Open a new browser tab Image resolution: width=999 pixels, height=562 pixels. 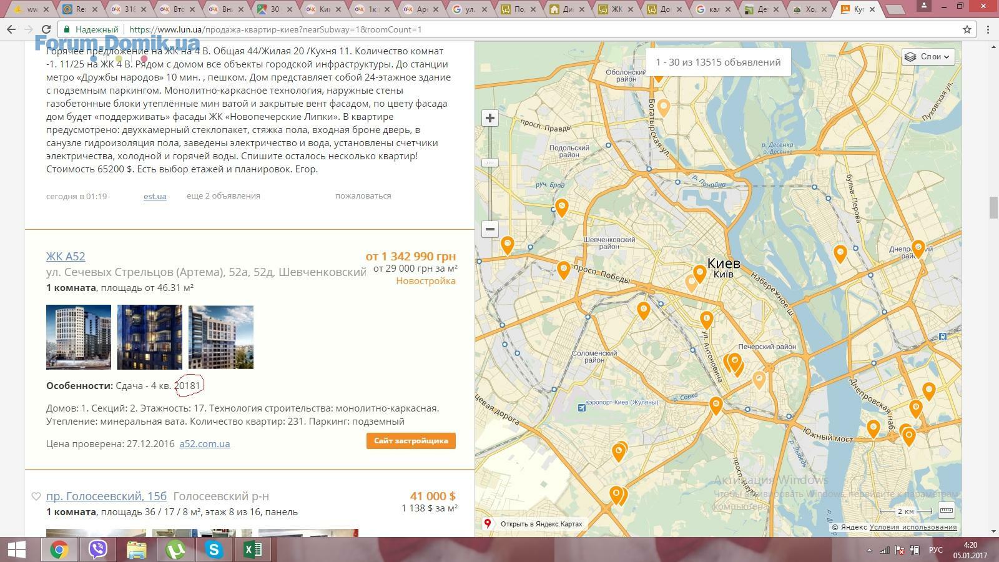[895, 9]
